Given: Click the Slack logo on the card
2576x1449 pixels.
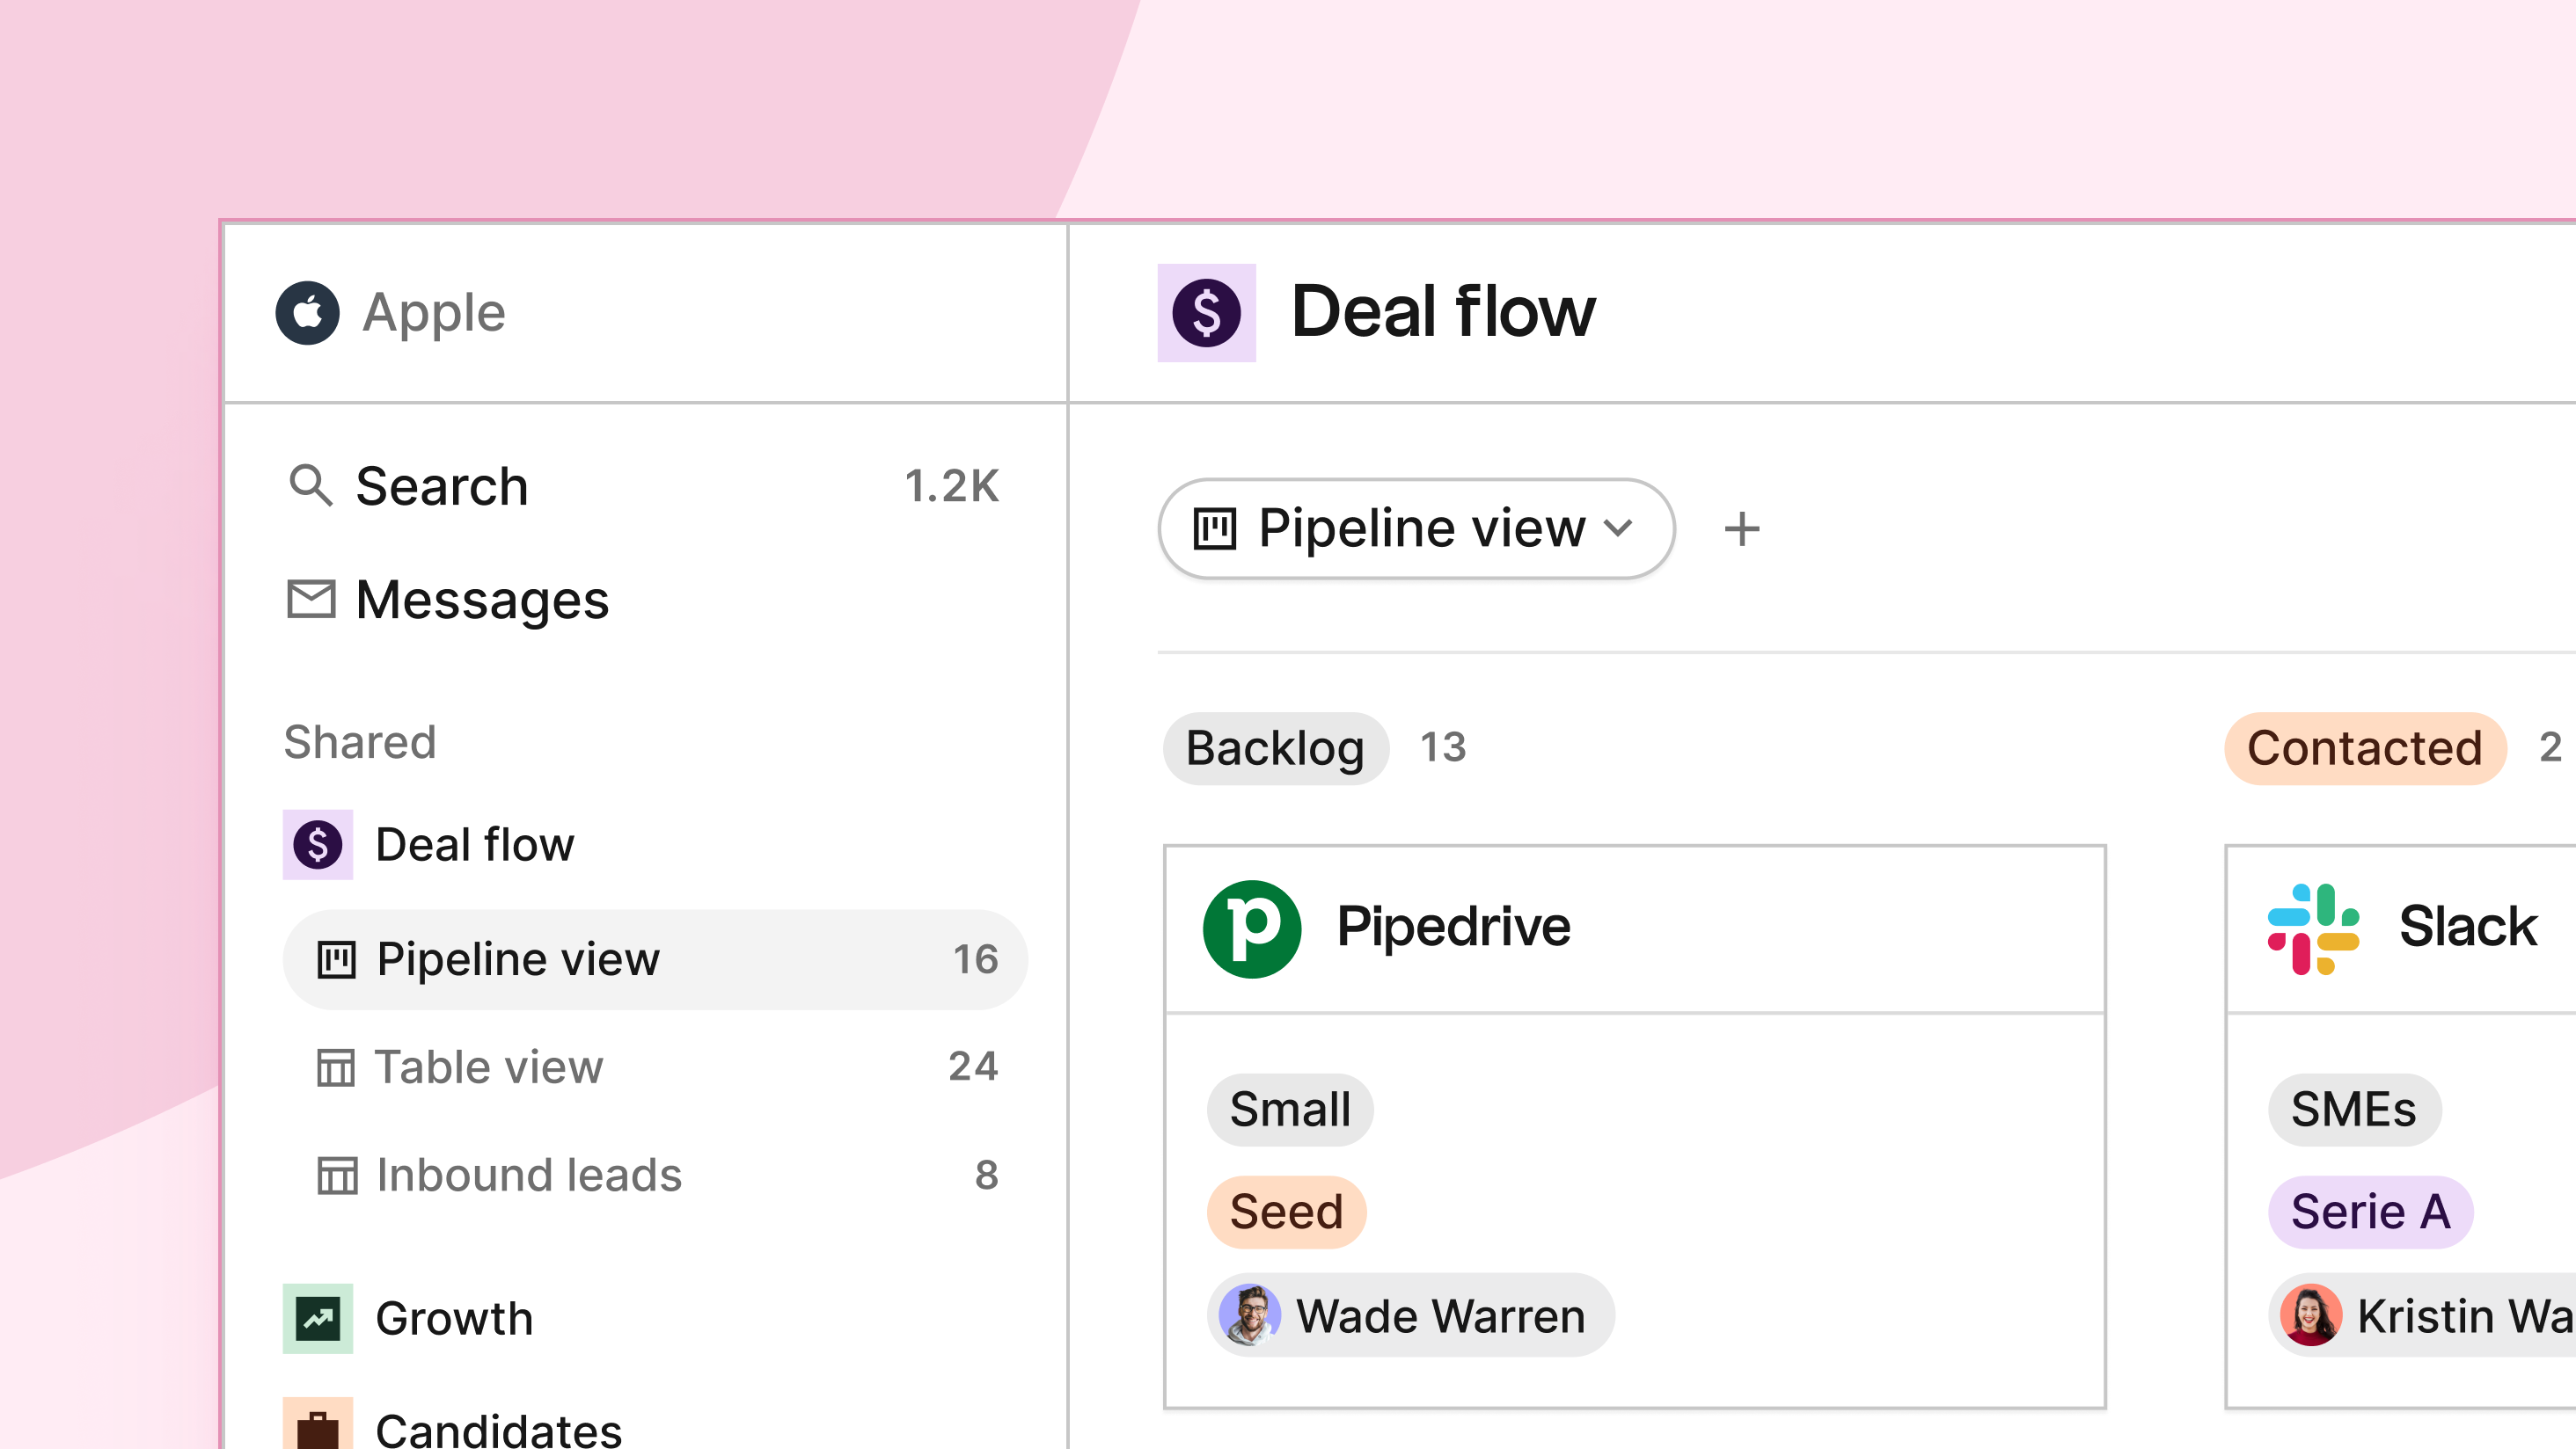Looking at the screenshot, I should pyautogui.click(x=2312, y=928).
